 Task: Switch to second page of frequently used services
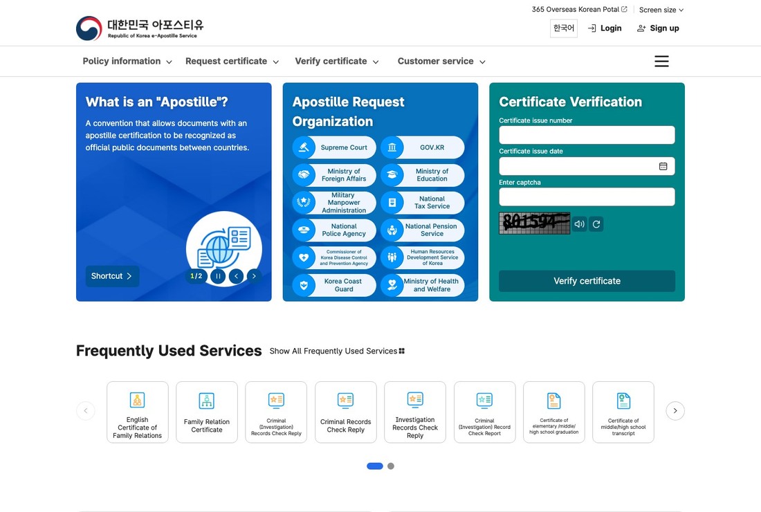(391, 466)
